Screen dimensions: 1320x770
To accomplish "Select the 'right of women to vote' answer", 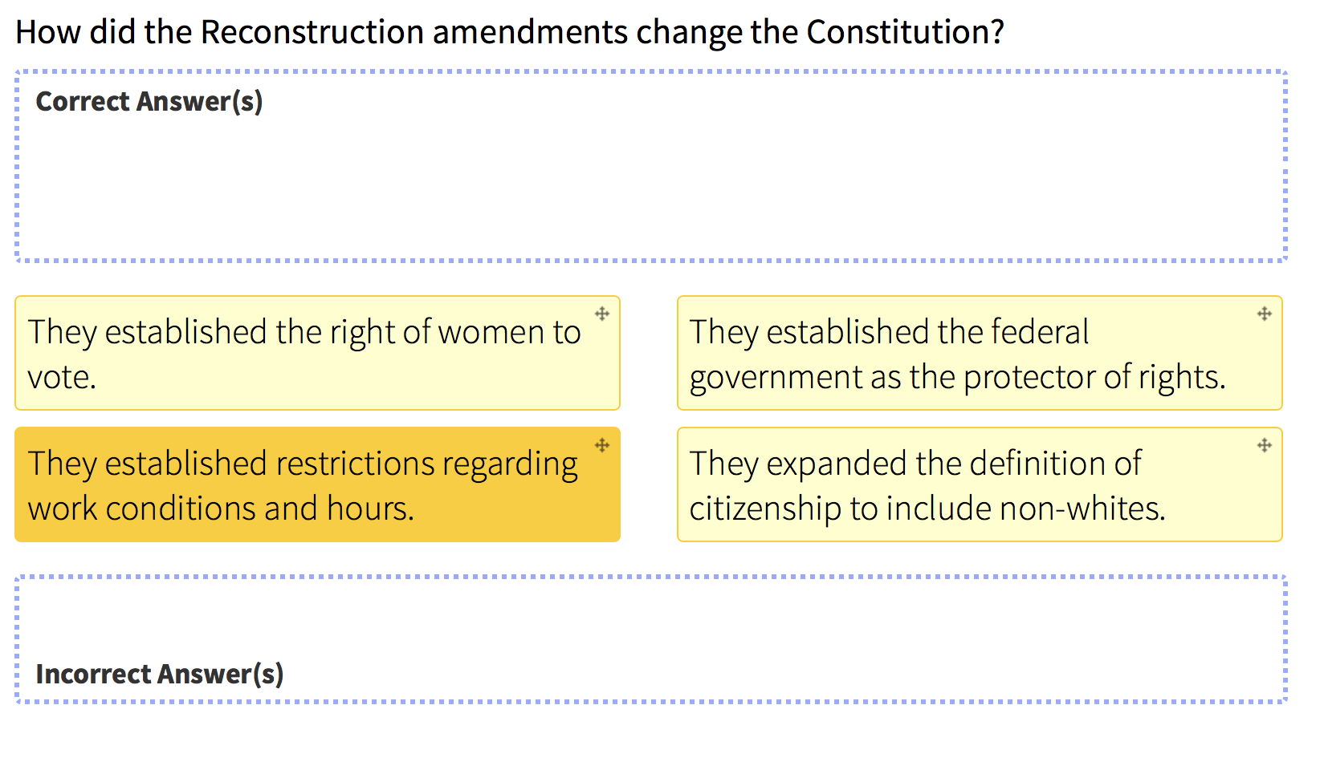I will (317, 353).
